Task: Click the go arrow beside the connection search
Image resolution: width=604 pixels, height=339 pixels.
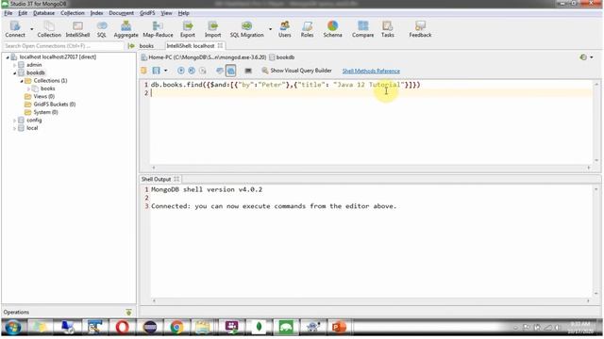Action: pyautogui.click(x=131, y=46)
